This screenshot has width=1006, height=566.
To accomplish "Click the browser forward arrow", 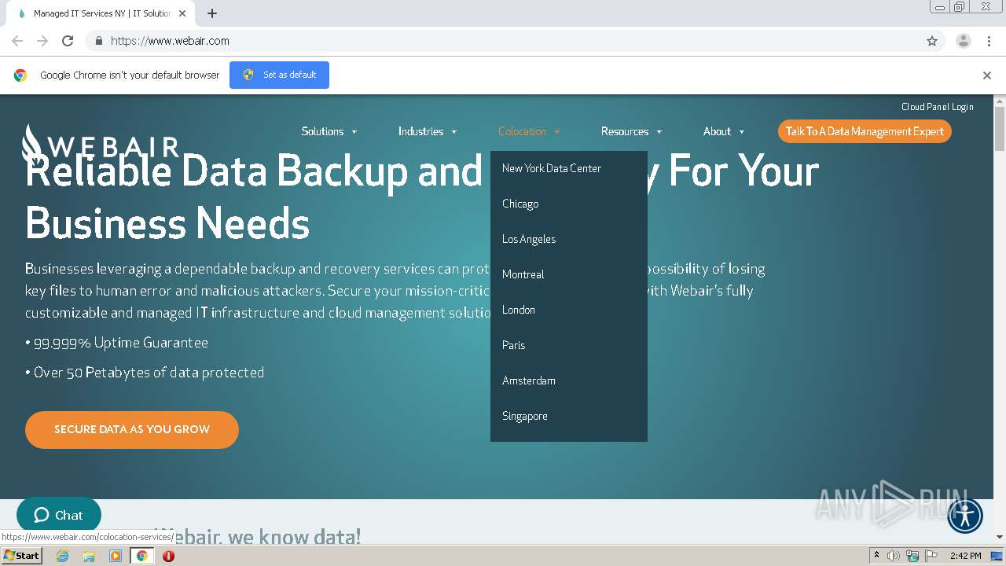I will [x=42, y=41].
